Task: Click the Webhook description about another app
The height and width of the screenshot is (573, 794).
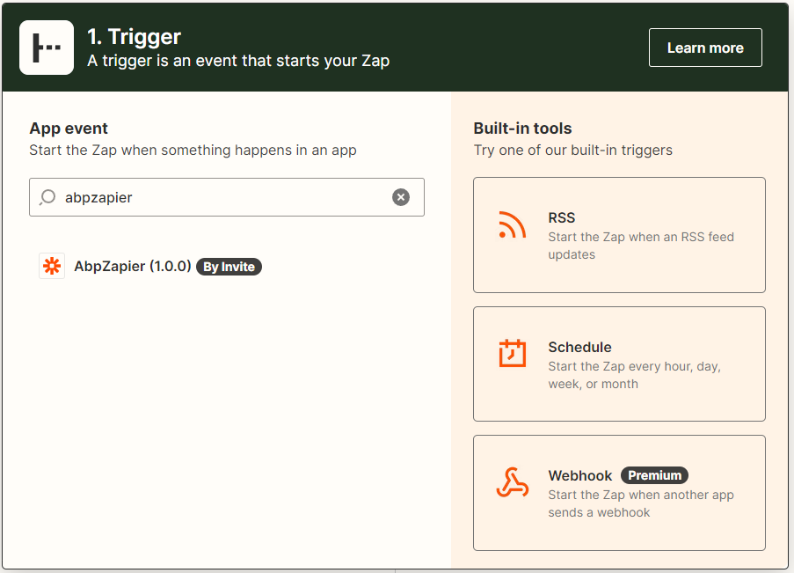Action: pyautogui.click(x=641, y=503)
